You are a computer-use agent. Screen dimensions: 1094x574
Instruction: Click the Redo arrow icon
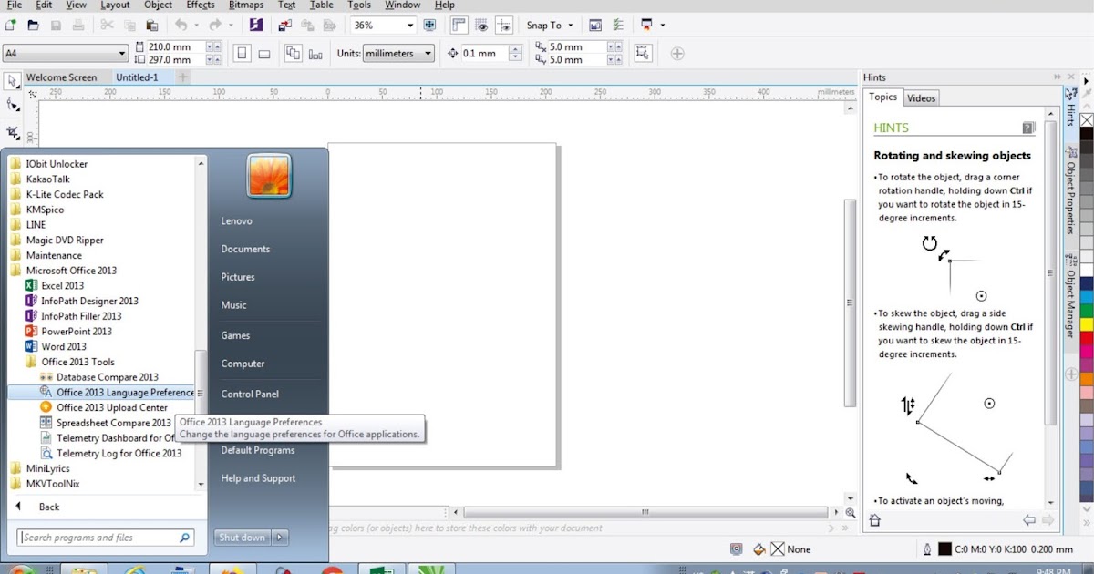(x=215, y=26)
